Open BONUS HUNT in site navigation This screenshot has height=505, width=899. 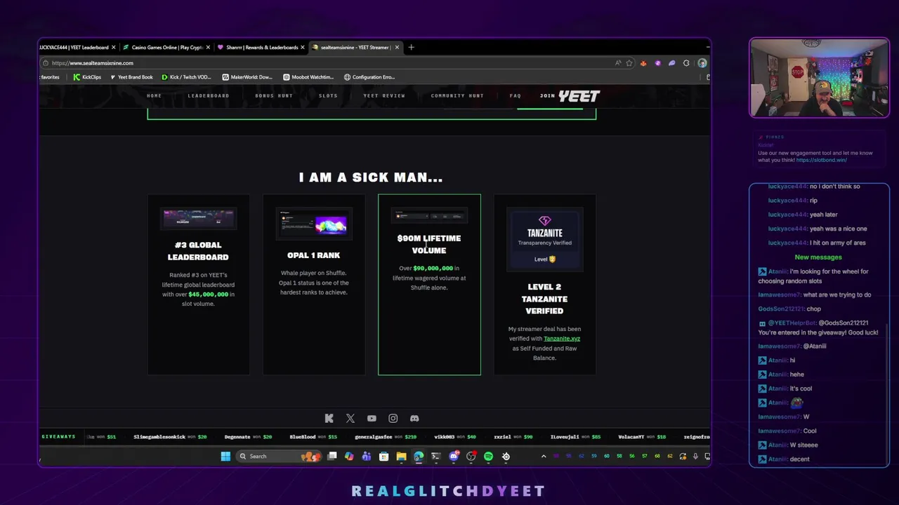click(x=274, y=95)
